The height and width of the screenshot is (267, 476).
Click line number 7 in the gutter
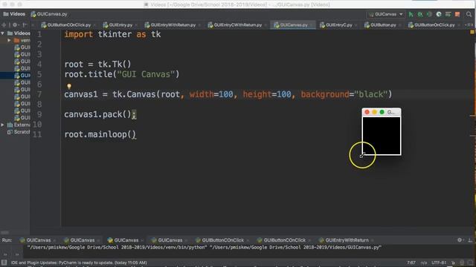(39, 94)
